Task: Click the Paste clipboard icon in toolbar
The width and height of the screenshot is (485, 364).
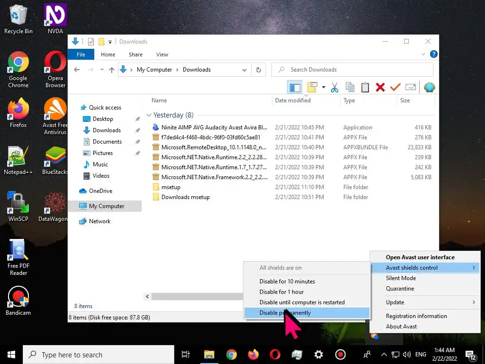Action: (365, 87)
